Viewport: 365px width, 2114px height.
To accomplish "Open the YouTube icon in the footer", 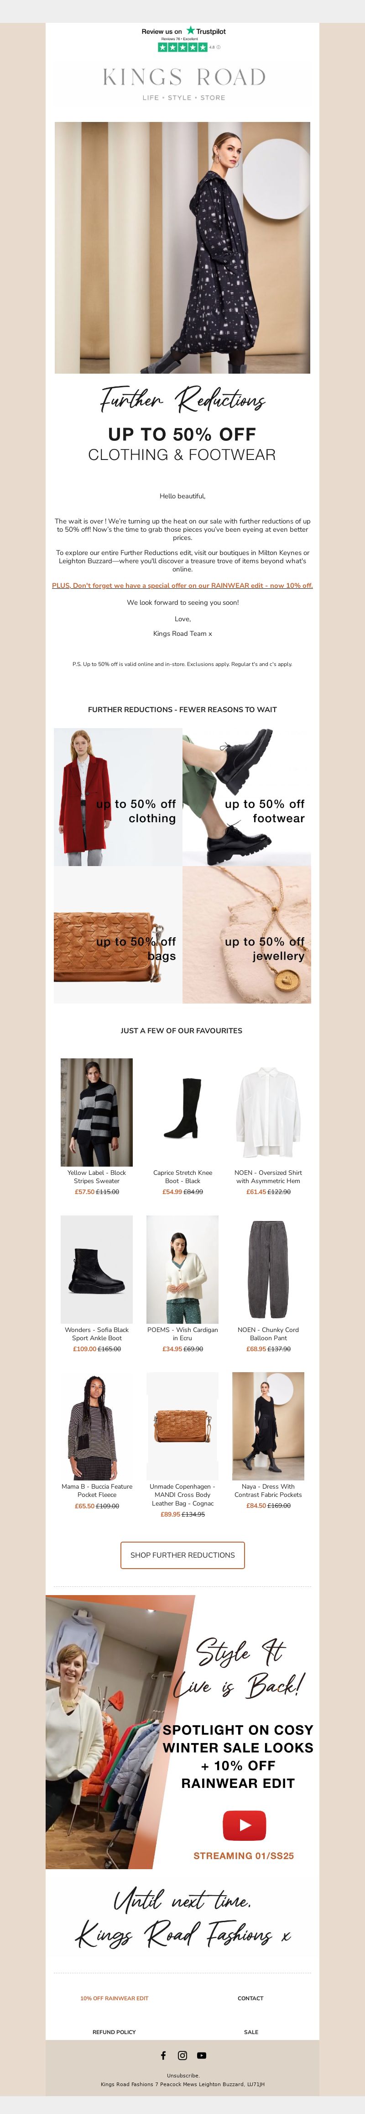I will 202,2056.
